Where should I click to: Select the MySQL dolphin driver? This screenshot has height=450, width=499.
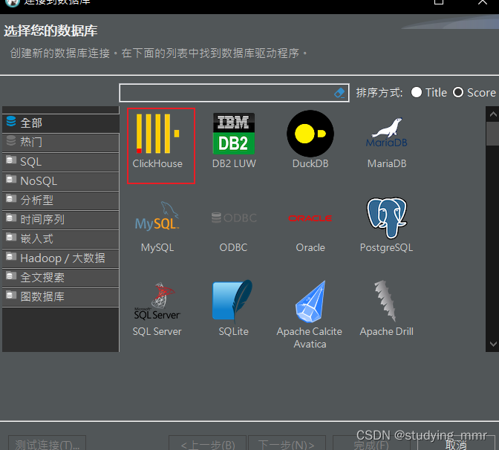click(157, 226)
